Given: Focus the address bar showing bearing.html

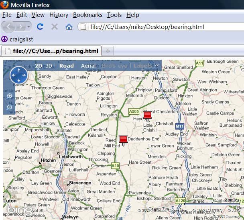Looking at the screenshot, I should click(x=162, y=27).
